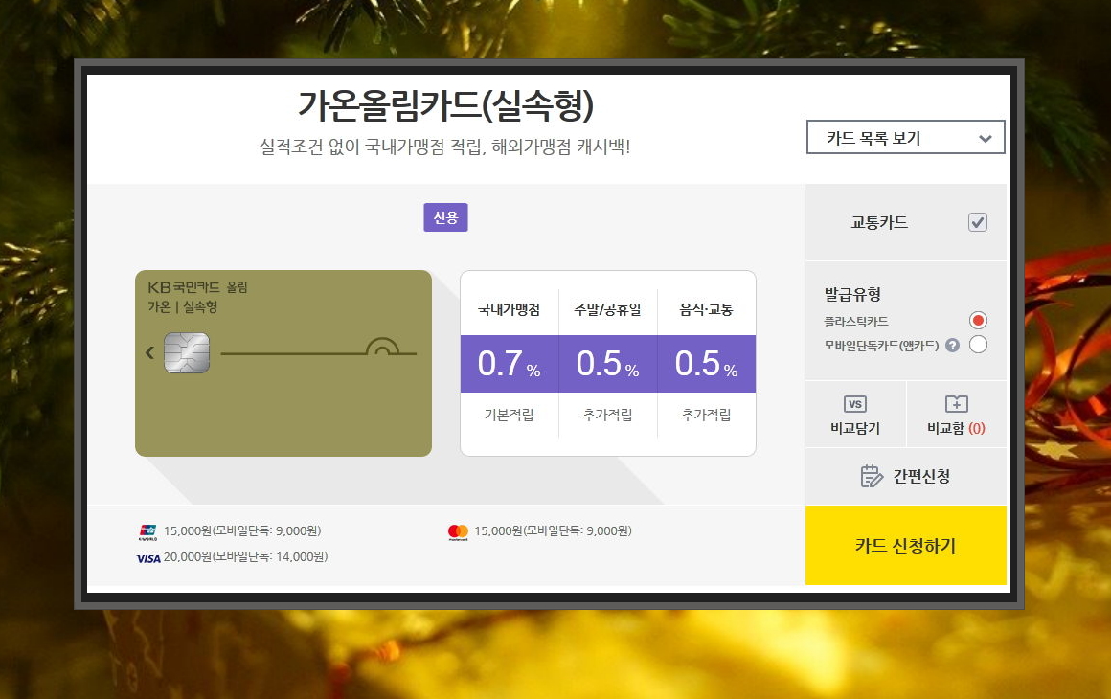Click the 간편신청 label

coord(921,476)
